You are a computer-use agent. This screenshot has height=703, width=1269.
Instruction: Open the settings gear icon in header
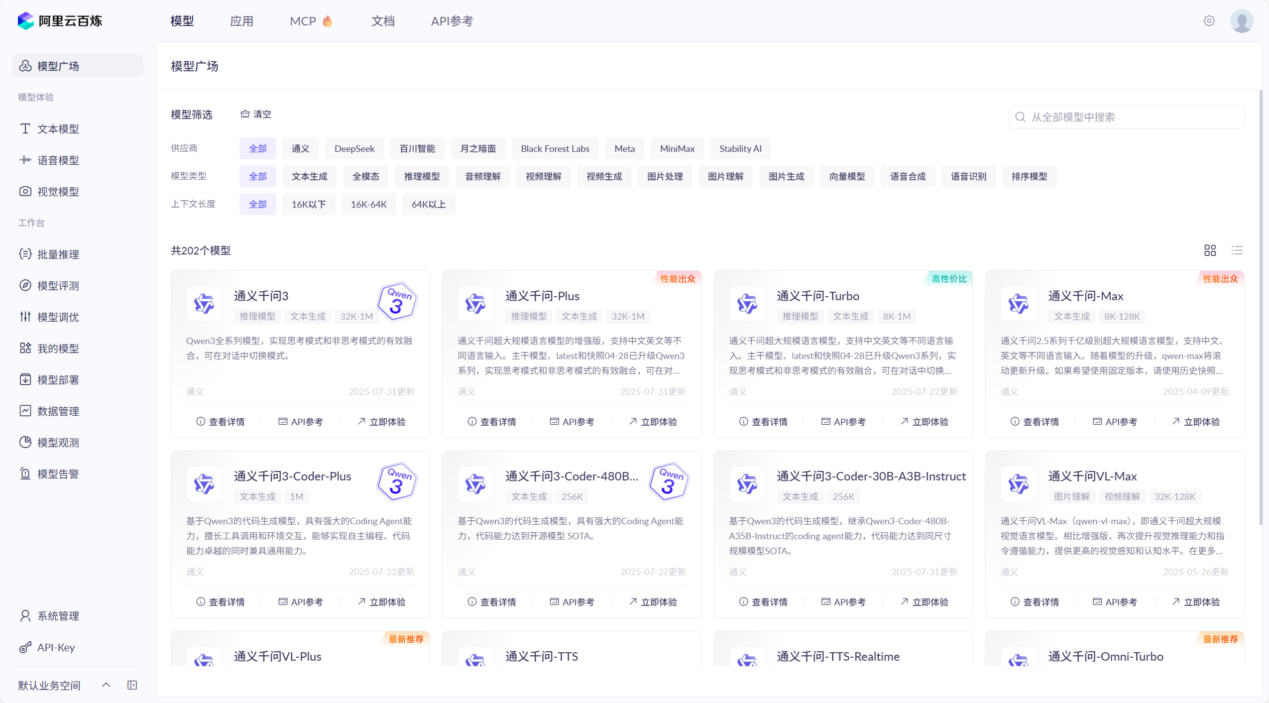[x=1209, y=21]
